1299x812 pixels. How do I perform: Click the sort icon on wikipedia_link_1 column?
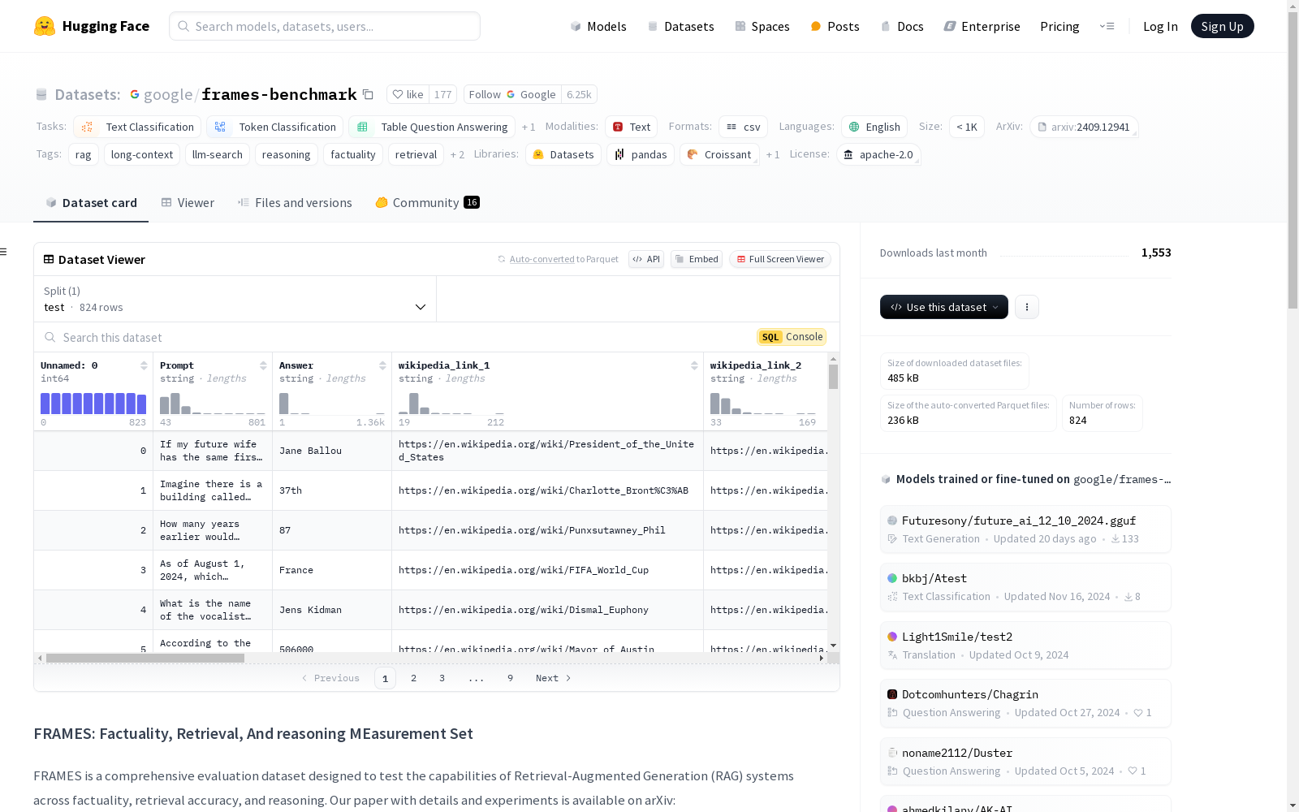click(694, 365)
